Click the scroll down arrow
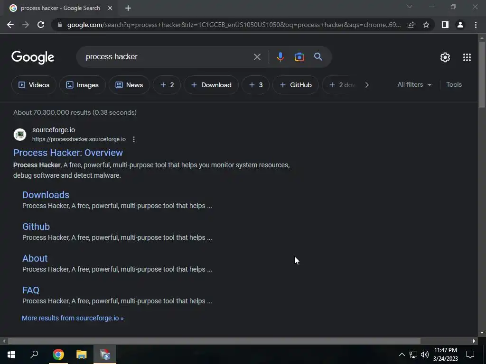Image resolution: width=486 pixels, height=364 pixels. [482, 333]
